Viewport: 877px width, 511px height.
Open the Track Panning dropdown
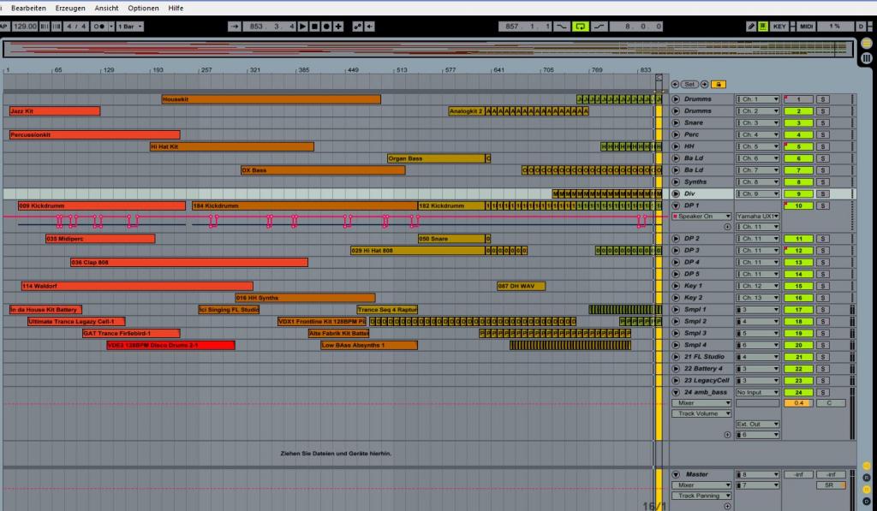tap(701, 496)
